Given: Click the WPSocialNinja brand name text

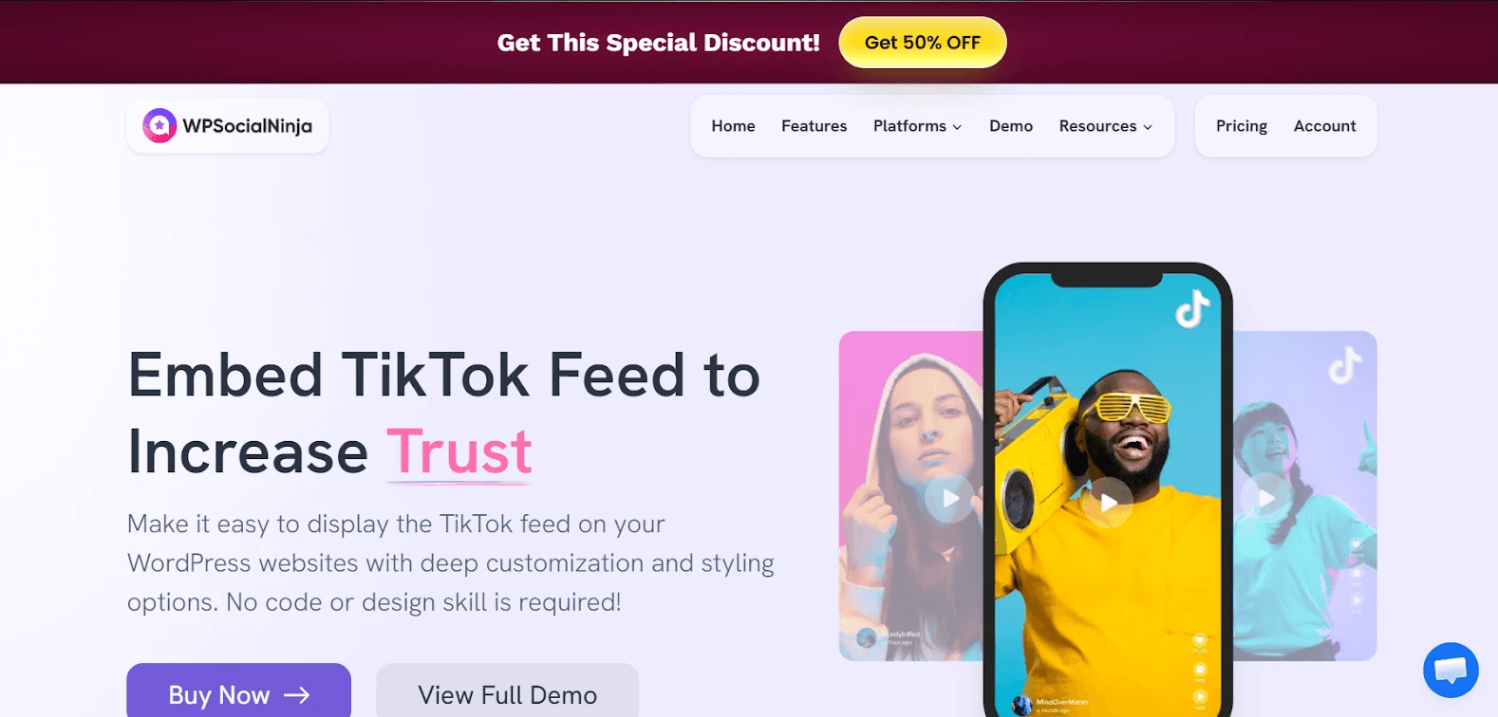Looking at the screenshot, I should click(x=247, y=126).
